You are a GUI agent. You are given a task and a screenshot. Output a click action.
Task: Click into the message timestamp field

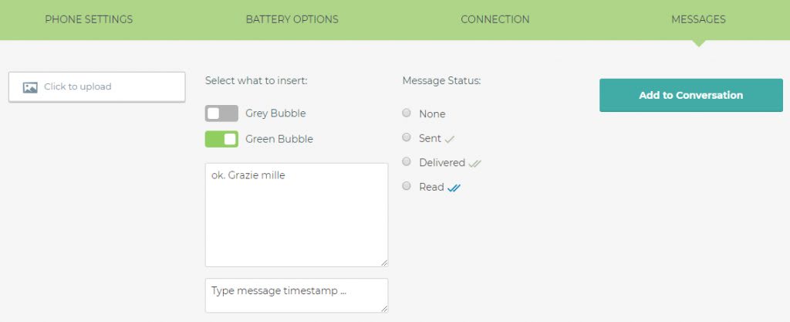click(x=297, y=295)
